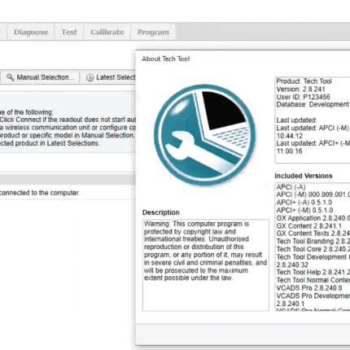
Task: Open the Diagnose tab
Action: coord(31,32)
